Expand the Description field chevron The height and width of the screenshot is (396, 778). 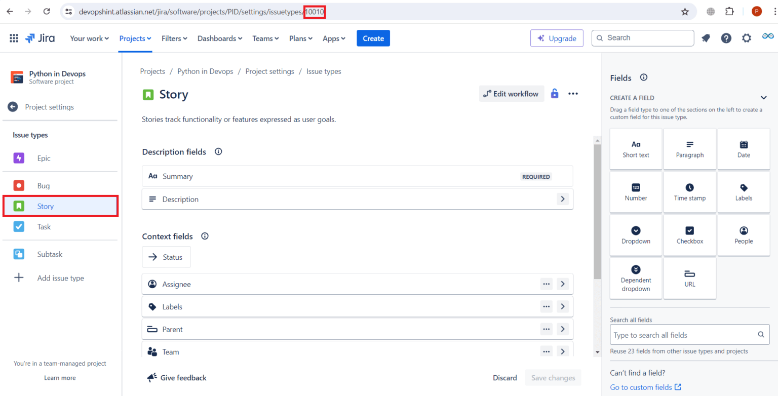tap(563, 199)
